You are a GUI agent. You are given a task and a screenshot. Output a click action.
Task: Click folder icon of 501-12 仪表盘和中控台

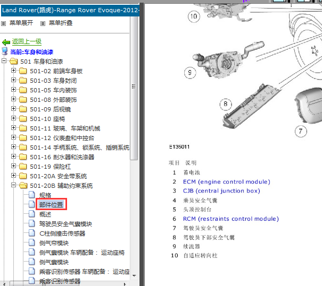(x=23, y=138)
